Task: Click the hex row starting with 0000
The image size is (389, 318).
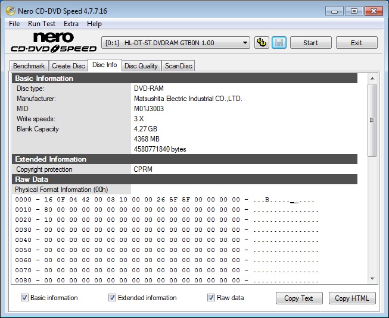Action: click(x=165, y=200)
